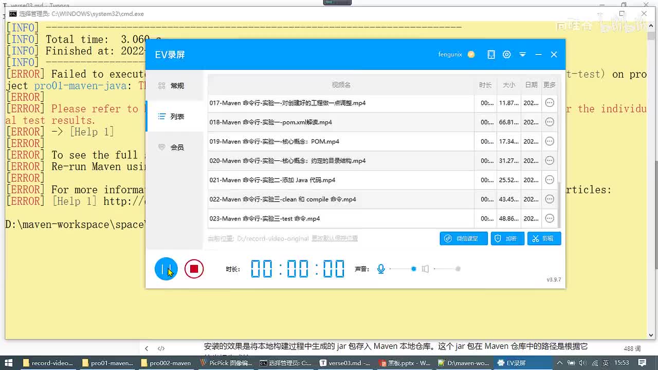Click the 视频名 column header
Screen dimensions: 658x370
click(341, 85)
